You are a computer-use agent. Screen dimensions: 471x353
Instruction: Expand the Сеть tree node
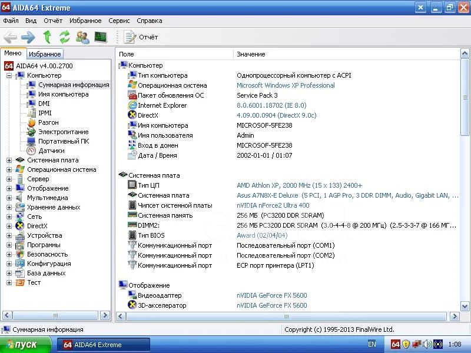(9, 217)
